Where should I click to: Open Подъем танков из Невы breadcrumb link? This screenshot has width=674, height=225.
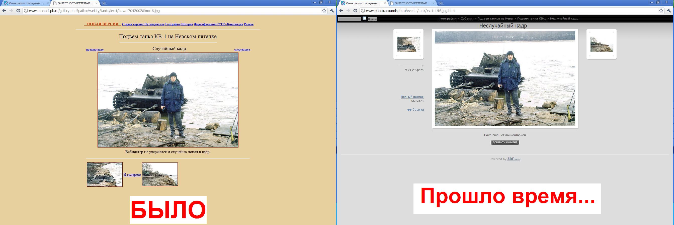point(496,18)
